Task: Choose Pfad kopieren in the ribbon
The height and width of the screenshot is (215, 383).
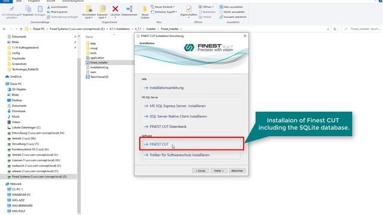Action: [57, 12]
